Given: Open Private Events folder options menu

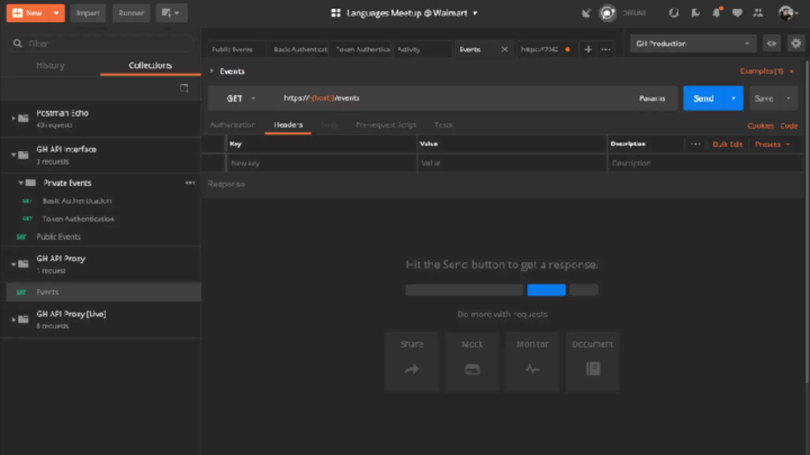Looking at the screenshot, I should [x=190, y=183].
